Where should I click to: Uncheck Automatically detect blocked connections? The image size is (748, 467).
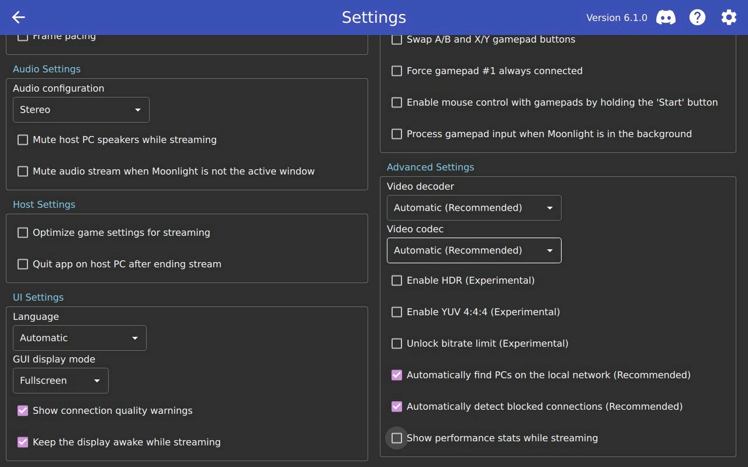[397, 407]
